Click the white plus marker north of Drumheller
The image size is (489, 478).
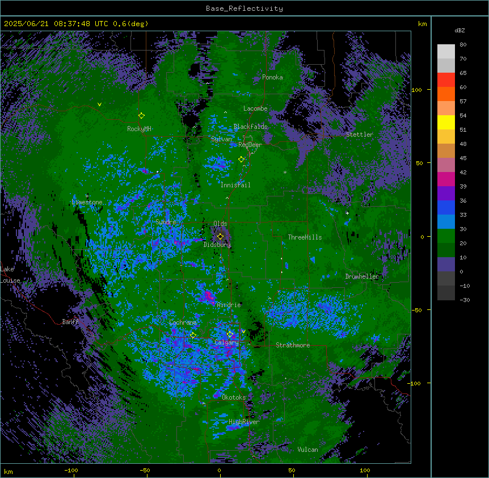click(347, 213)
